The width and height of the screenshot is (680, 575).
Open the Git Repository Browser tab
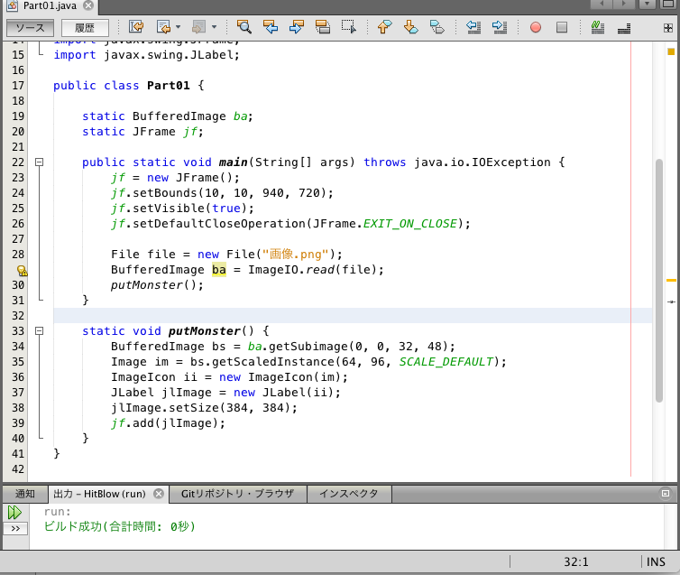[x=237, y=494]
